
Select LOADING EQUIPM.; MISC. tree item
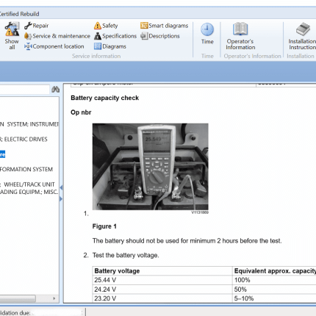tap(29, 192)
